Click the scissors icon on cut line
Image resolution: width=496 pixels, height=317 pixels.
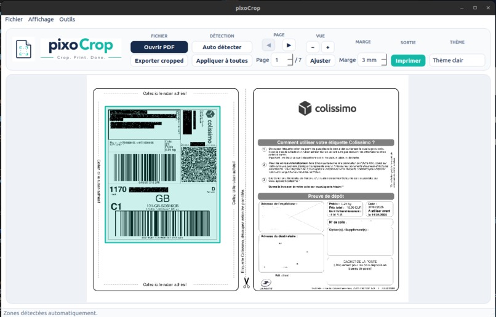point(246,283)
